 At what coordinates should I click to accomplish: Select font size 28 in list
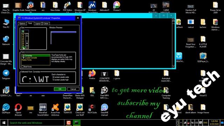tap(23, 43)
